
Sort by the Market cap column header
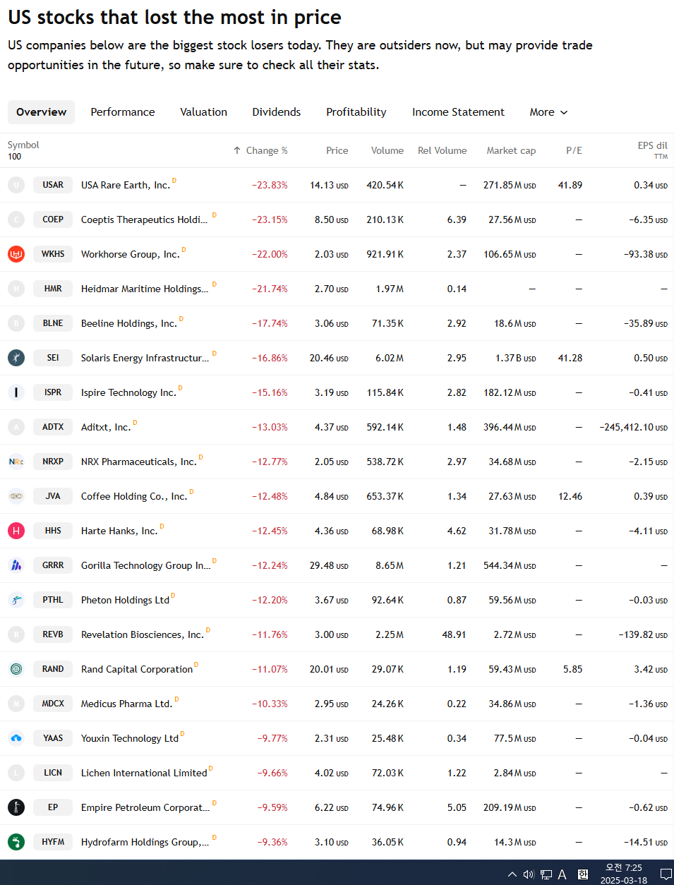(511, 150)
